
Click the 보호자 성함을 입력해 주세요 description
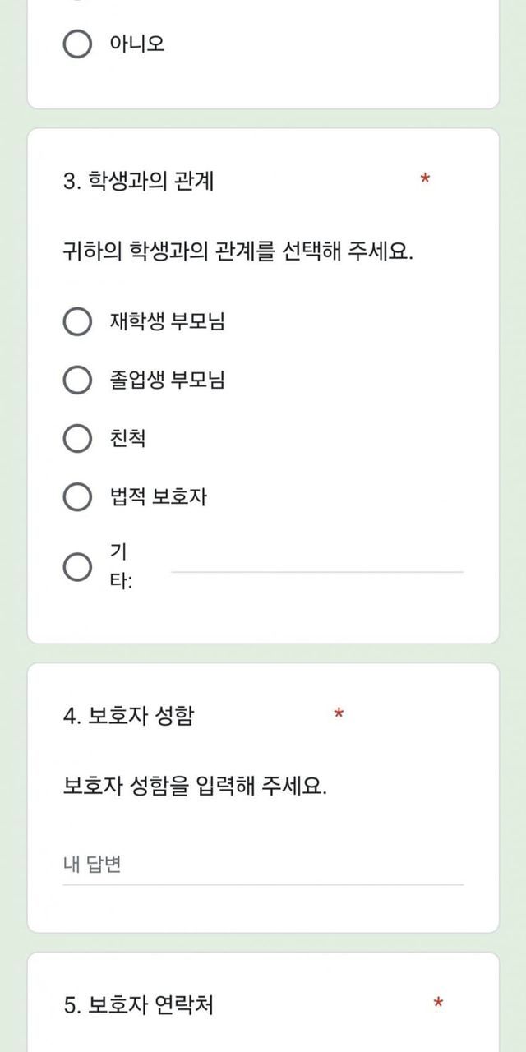195,786
